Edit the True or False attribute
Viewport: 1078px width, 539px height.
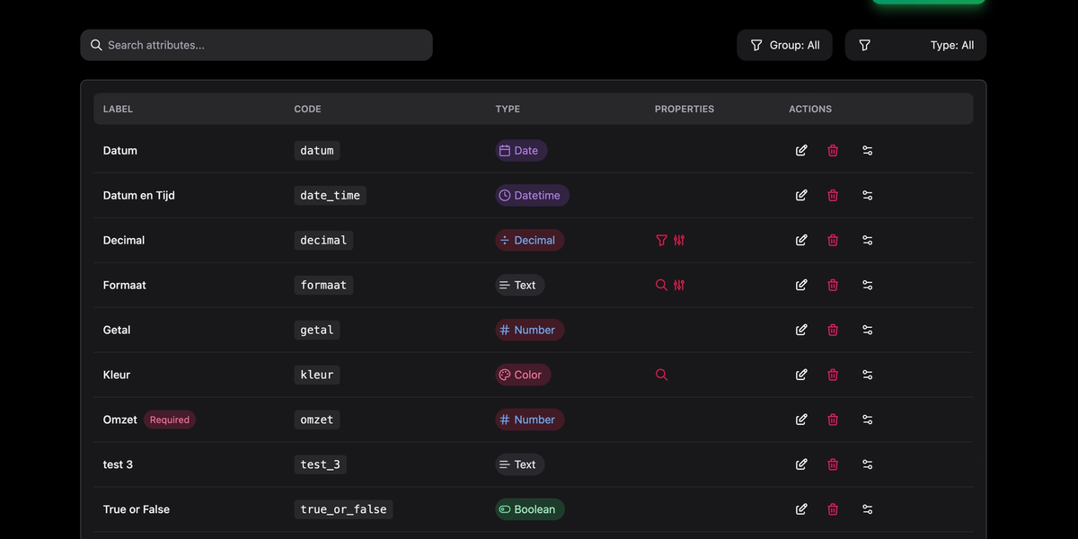pyautogui.click(x=801, y=510)
